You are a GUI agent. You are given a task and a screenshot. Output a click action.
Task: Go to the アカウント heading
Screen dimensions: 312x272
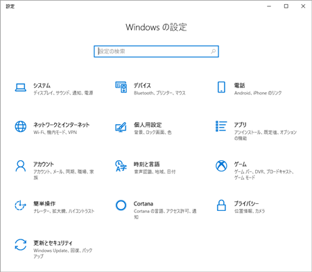coord(44,164)
